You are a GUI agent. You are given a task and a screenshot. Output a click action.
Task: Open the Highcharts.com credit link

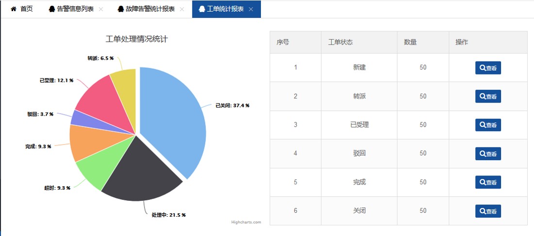(x=246, y=222)
